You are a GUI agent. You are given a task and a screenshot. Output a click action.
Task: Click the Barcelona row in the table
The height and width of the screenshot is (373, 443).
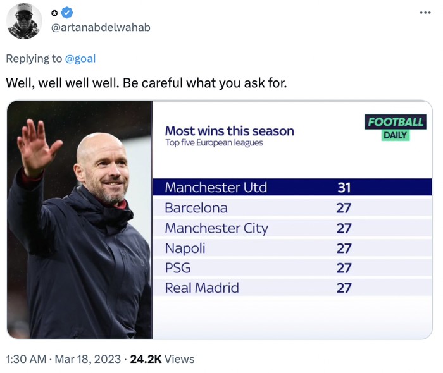[196, 207]
